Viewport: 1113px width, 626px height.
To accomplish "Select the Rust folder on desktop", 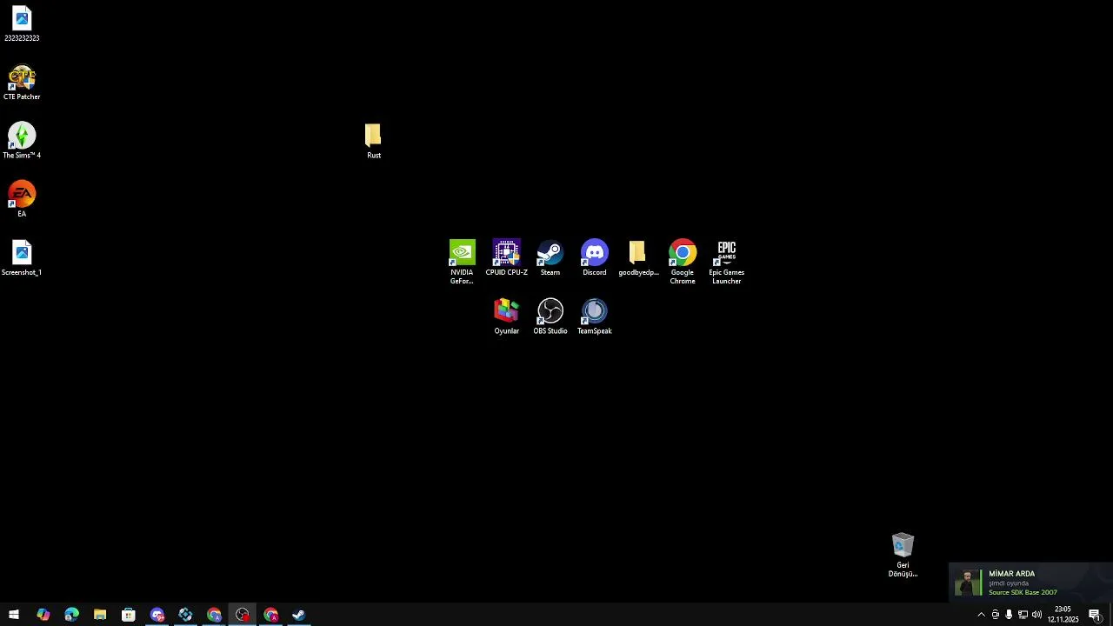I will pyautogui.click(x=373, y=141).
